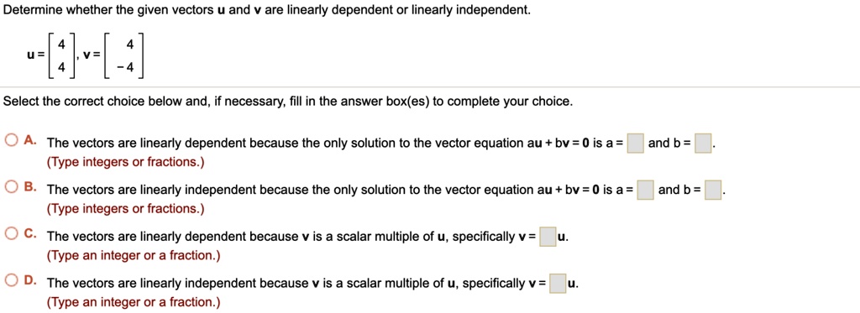
Task: Click the scalar answer box in choice C
Action: point(548,237)
